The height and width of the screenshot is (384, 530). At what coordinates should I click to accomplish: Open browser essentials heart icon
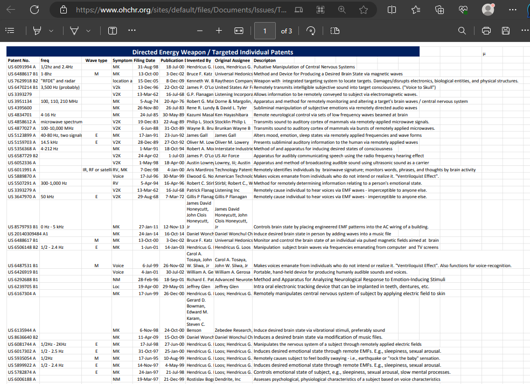463,10
